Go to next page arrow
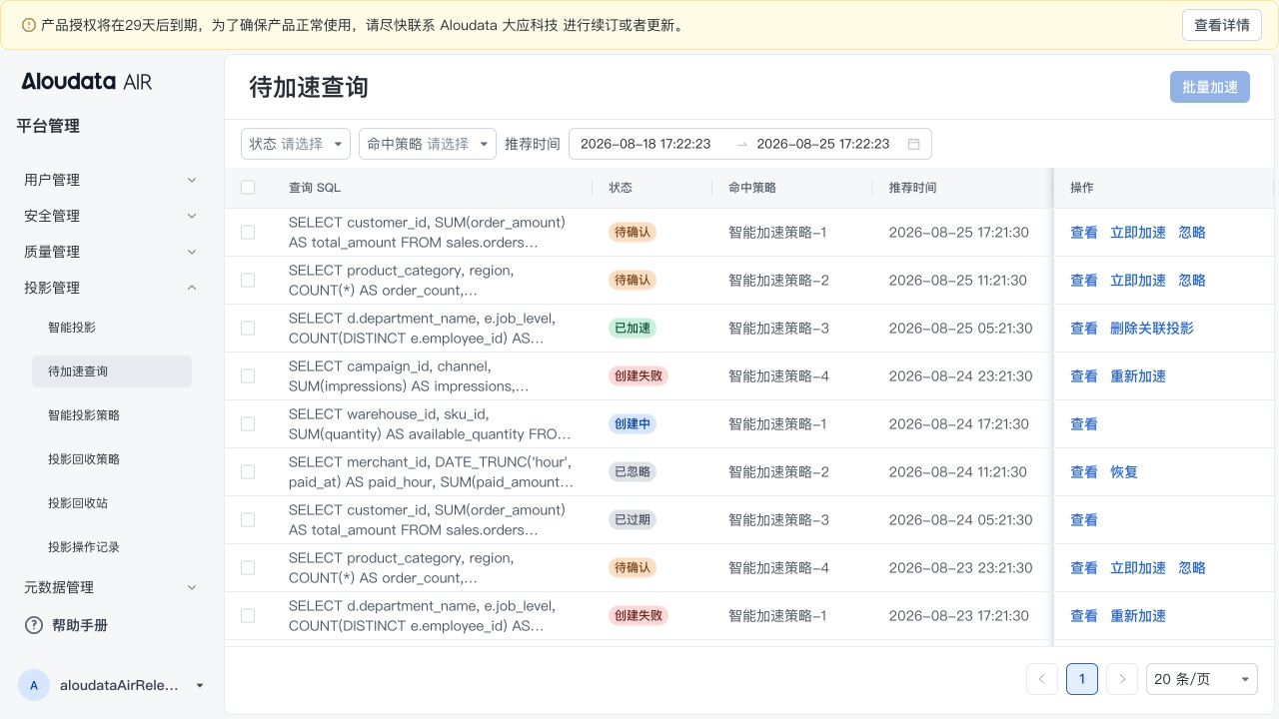Image resolution: width=1279 pixels, height=719 pixels. (1122, 679)
